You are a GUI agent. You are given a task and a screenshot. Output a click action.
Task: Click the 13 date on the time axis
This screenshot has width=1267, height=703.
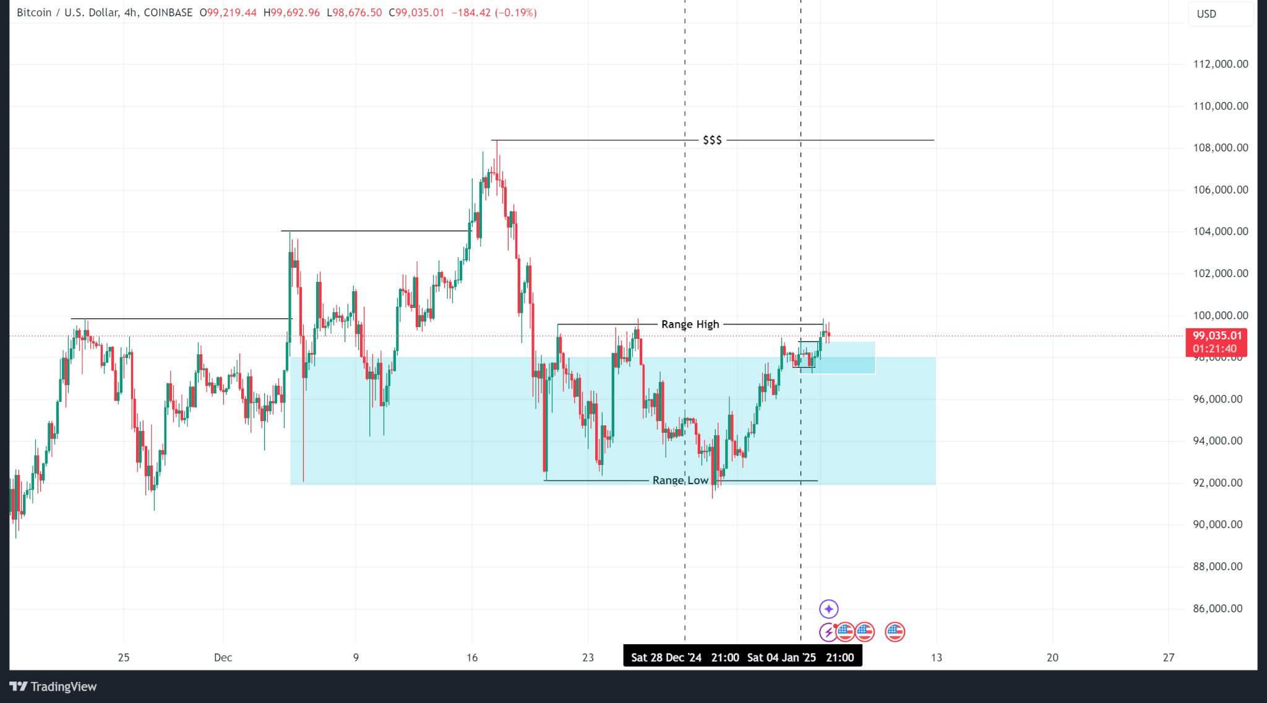click(937, 657)
